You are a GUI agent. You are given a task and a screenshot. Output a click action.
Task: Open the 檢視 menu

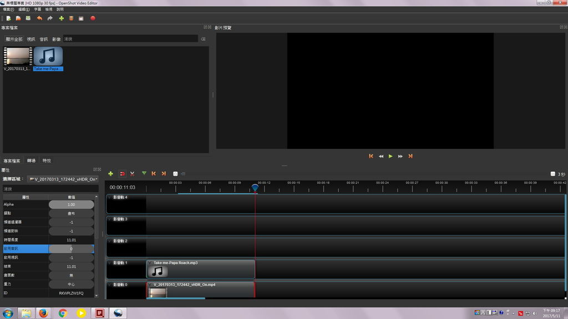tap(49, 9)
